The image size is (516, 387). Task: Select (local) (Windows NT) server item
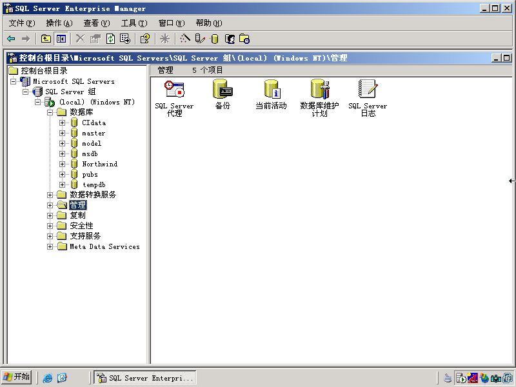tap(97, 102)
